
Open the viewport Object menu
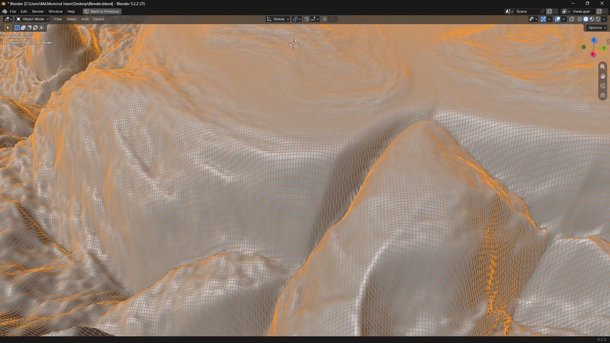pyautogui.click(x=98, y=19)
